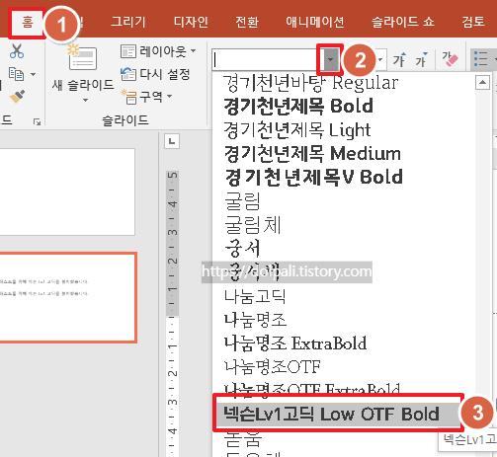The height and width of the screenshot is (457, 497).
Task: Click the Copy icon
Action: point(16,74)
